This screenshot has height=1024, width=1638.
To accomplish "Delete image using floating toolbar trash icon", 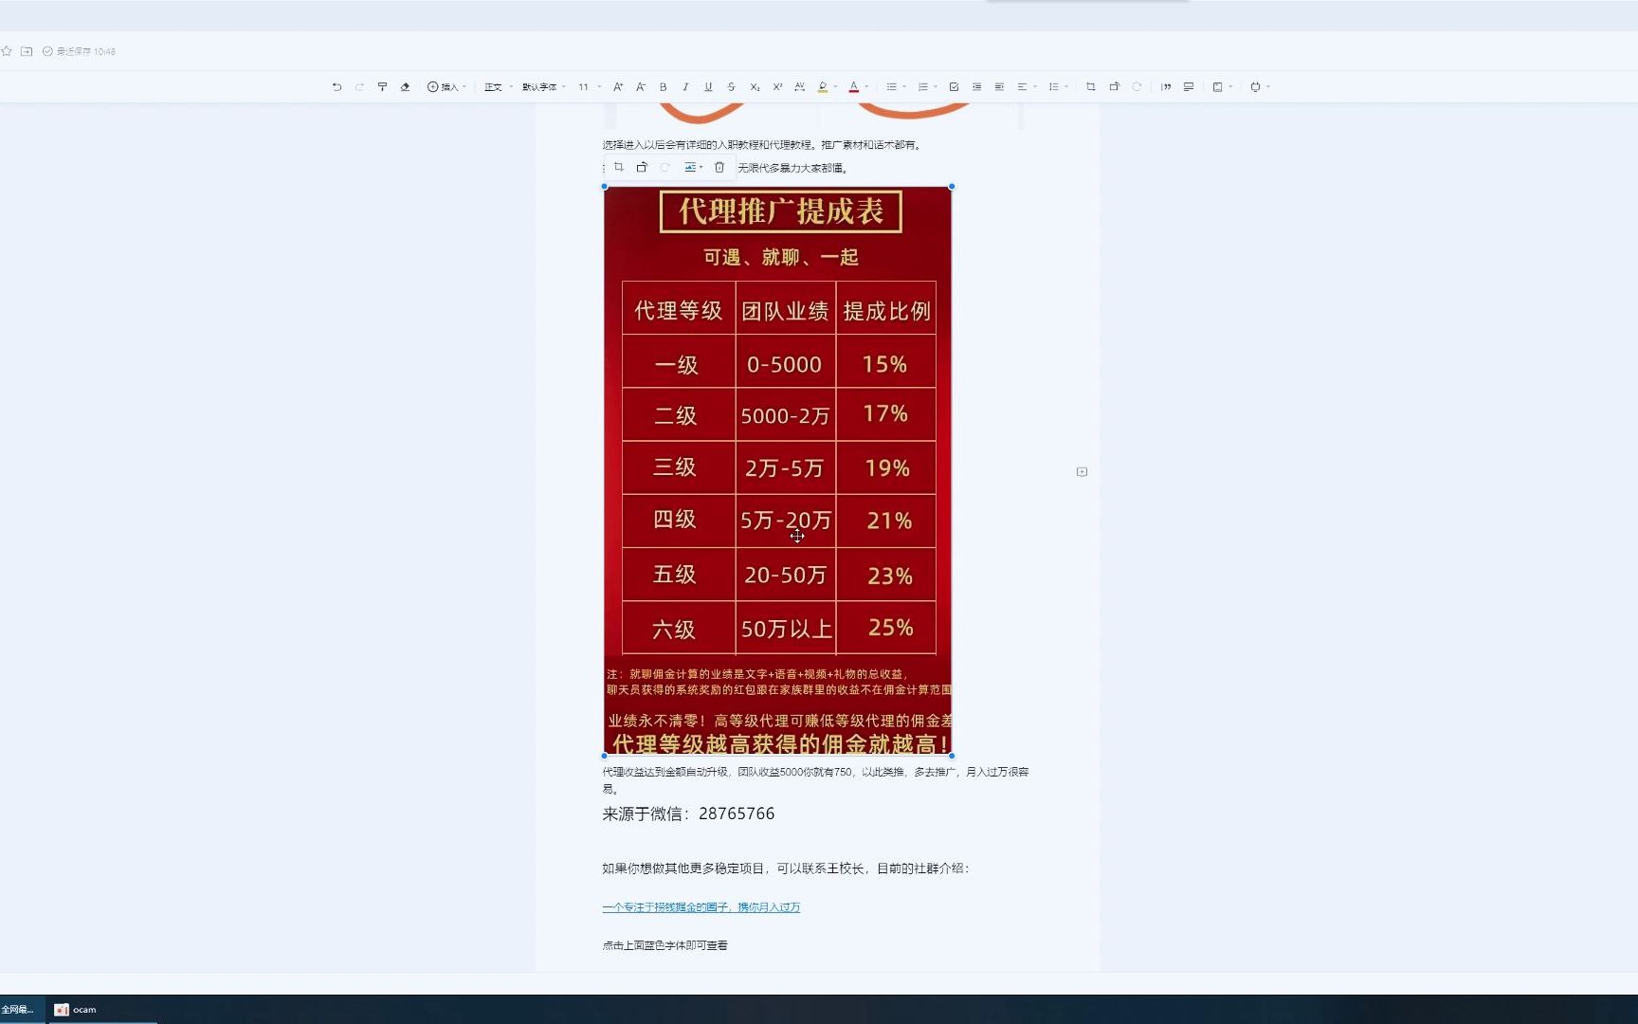I will (x=719, y=167).
